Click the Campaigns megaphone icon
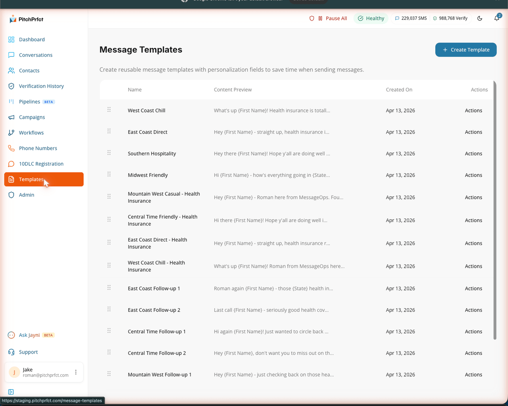This screenshot has width=508, height=406. point(11,117)
